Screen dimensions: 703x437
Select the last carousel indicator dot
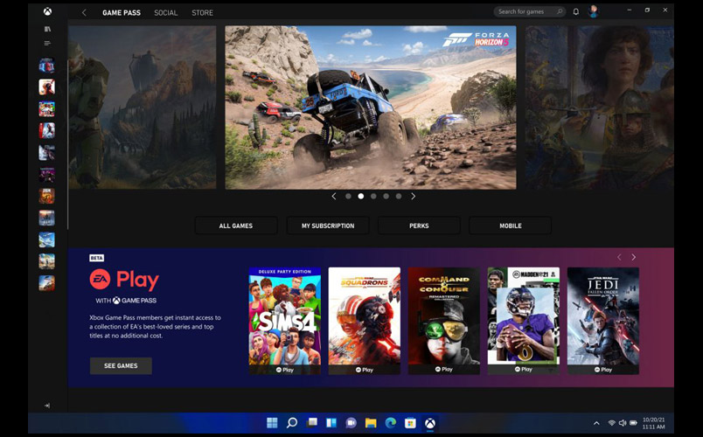(x=399, y=197)
